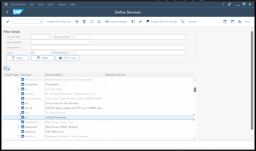The height and width of the screenshot is (151, 256).
Task: Expand the webdynpro service node
Action: [19, 127]
